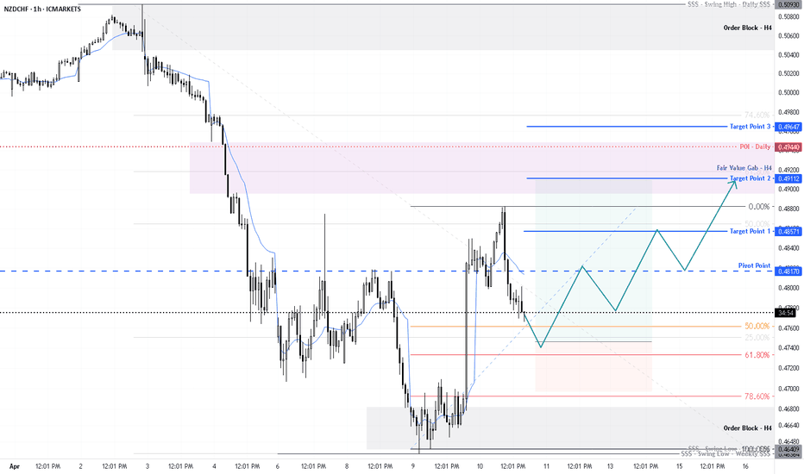Click the 0.48571 price tag
804x474 pixels.
[x=788, y=232]
